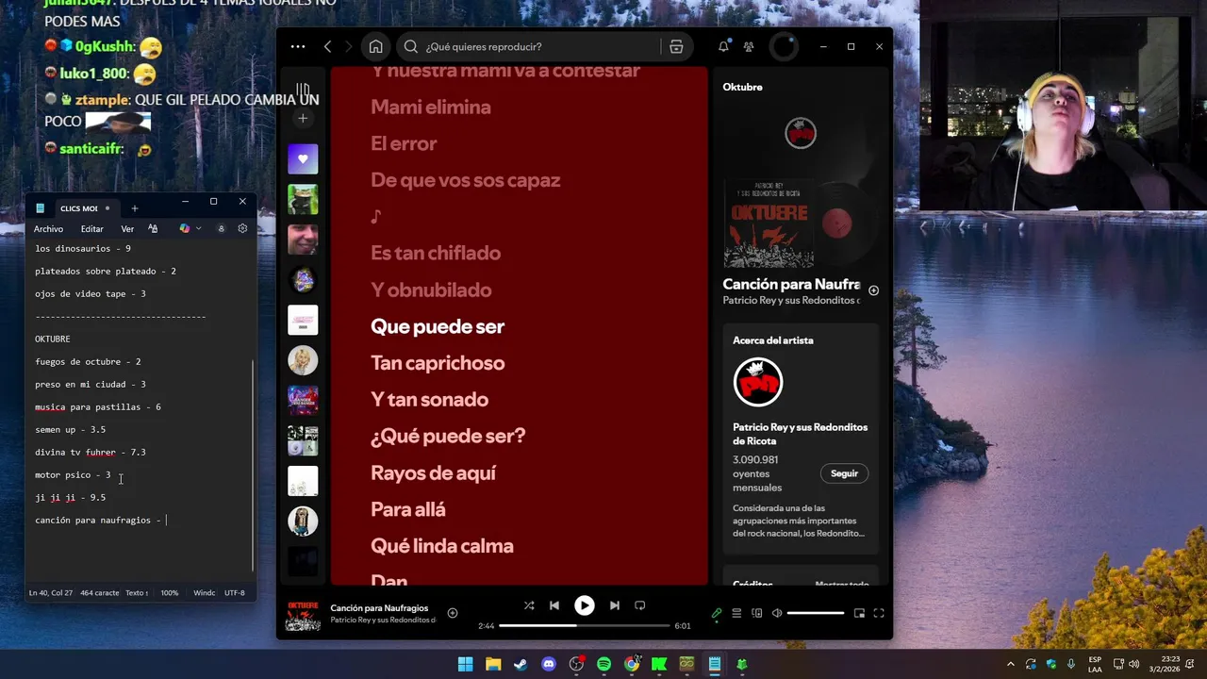1207x679 pixels.
Task: Create a new playlist with plus icon
Action: (303, 118)
